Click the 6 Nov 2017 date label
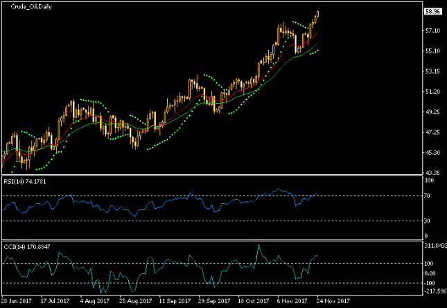This screenshot has width=447, height=308. (x=292, y=301)
